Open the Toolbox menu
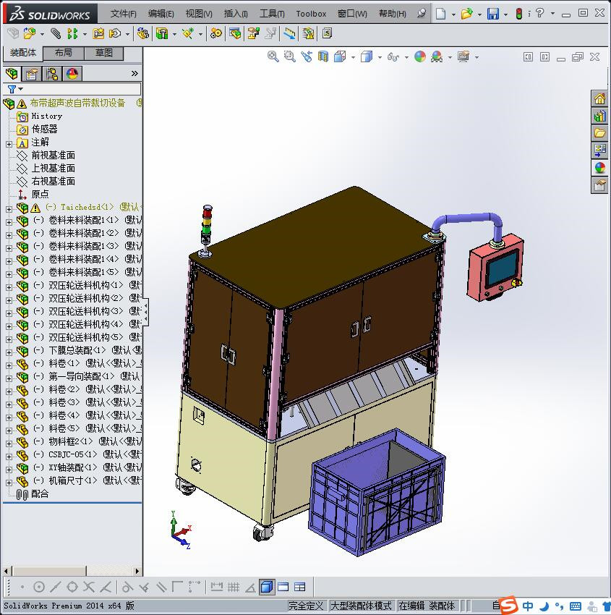Image resolution: width=611 pixels, height=615 pixels. coord(311,14)
